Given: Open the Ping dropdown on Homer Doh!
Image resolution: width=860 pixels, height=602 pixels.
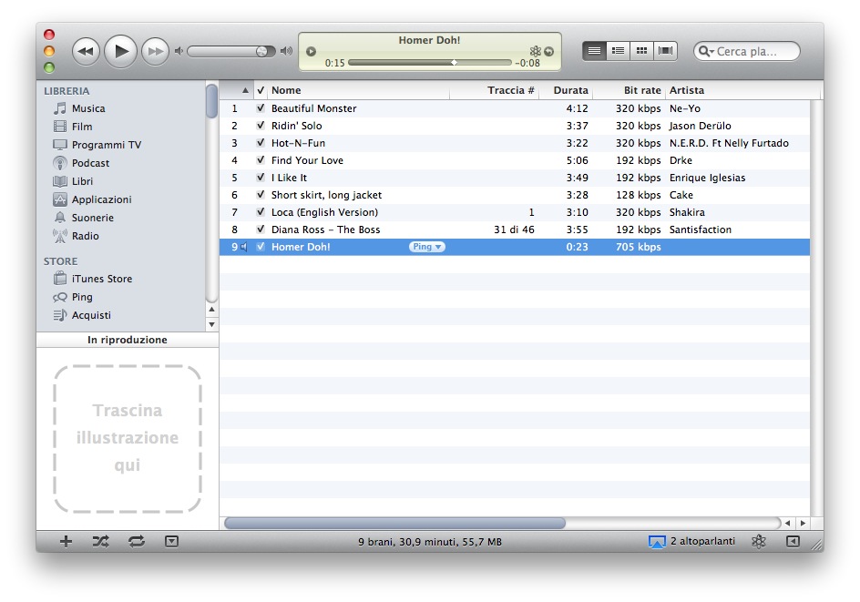Looking at the screenshot, I should click(x=427, y=247).
